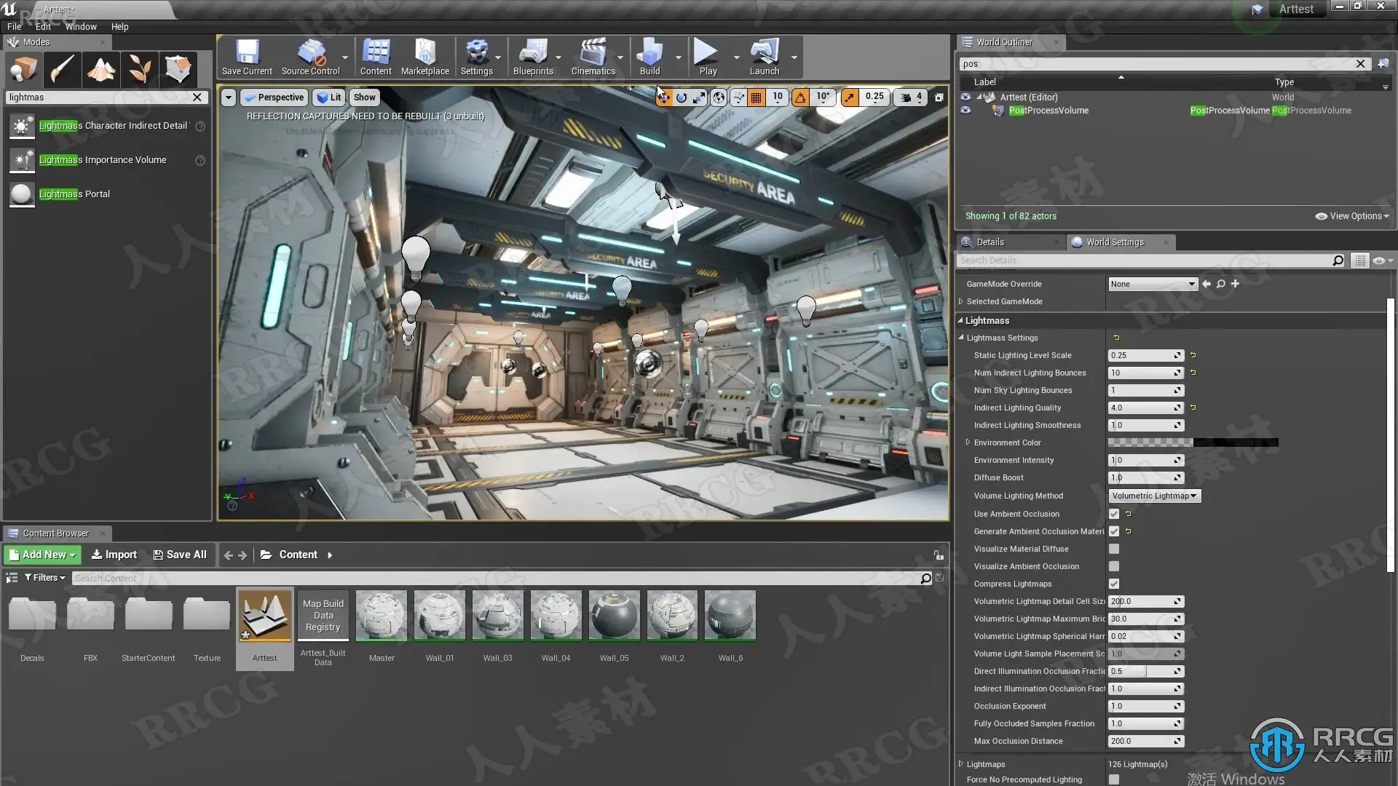This screenshot has width=1398, height=786.
Task: Select the Landscape mode icon
Action: (101, 69)
